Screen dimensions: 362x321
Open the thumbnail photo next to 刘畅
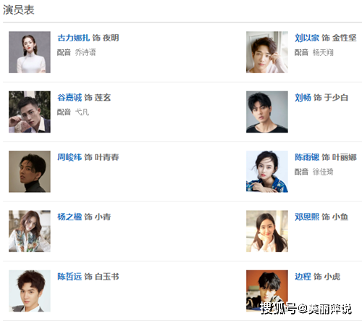tap(267, 112)
